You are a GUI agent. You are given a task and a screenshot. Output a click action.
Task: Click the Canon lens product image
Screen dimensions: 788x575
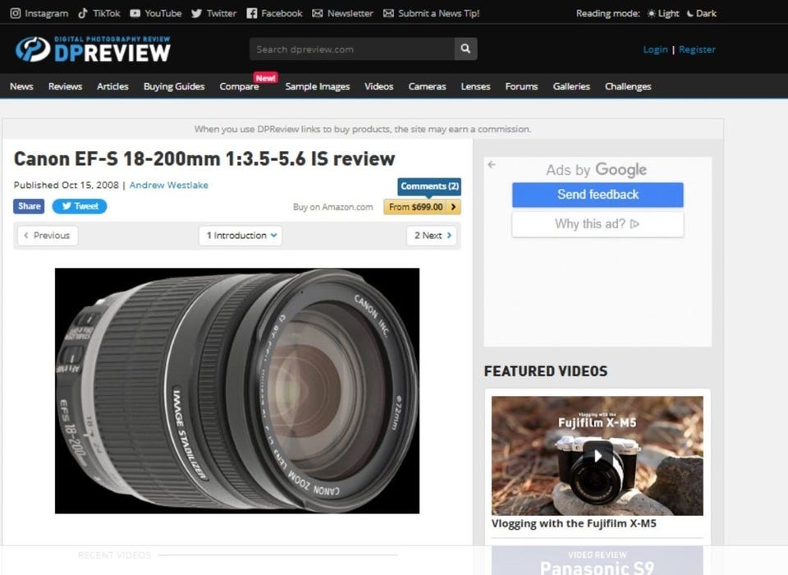pyautogui.click(x=237, y=391)
